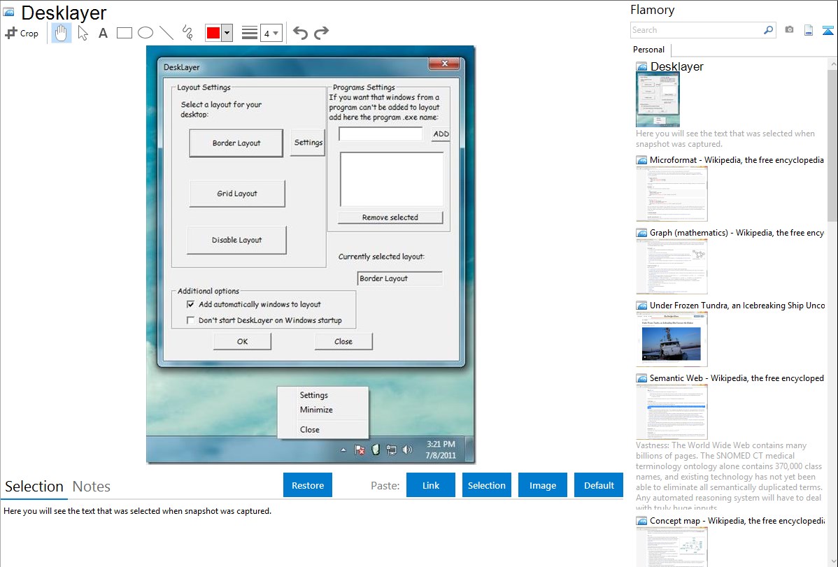Switch to the Selection tab

(x=34, y=487)
